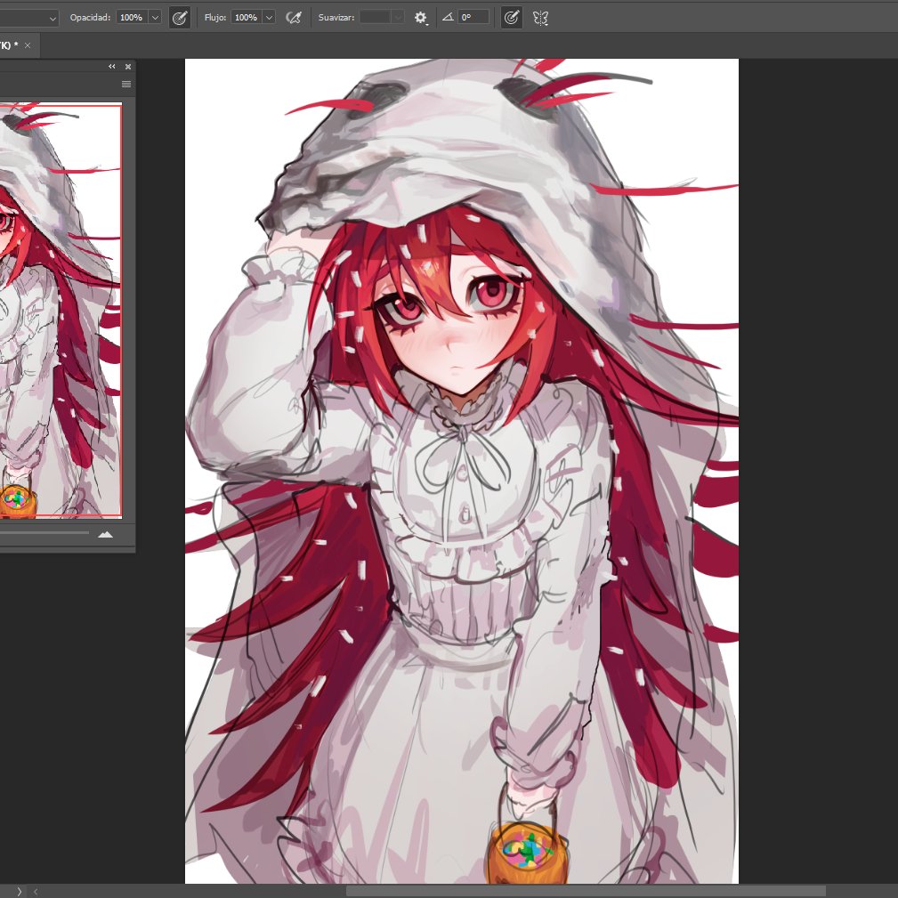This screenshot has width=898, height=898.
Task: Toggle pressure control for brush size
Action: 512,18
